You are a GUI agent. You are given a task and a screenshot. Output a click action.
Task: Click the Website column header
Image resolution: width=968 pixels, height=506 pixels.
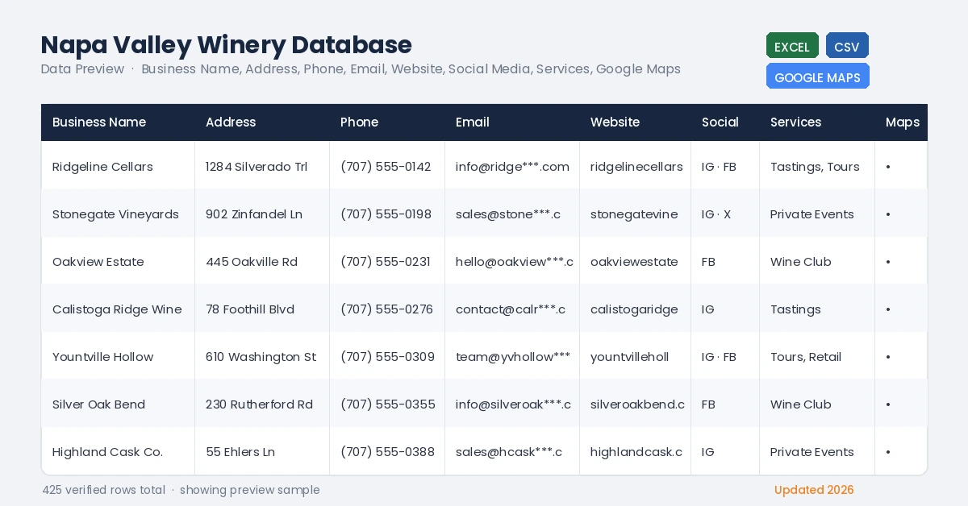[615, 122]
